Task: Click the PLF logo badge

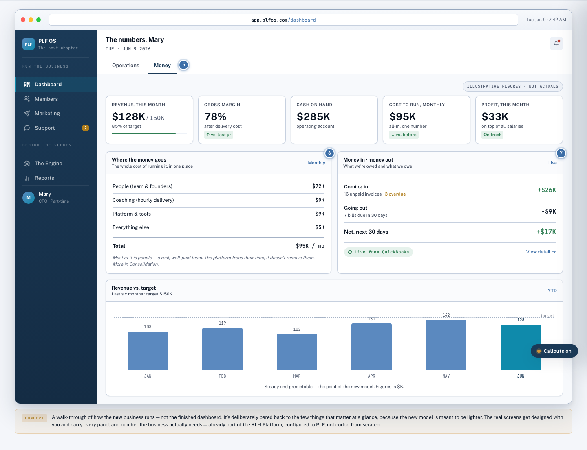Action: (29, 44)
